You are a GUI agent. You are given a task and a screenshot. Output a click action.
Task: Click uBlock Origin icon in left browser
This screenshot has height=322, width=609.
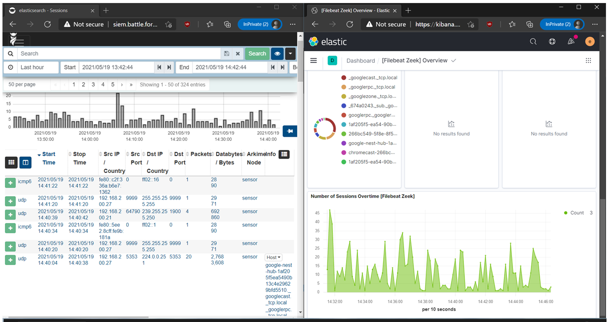[x=187, y=24]
